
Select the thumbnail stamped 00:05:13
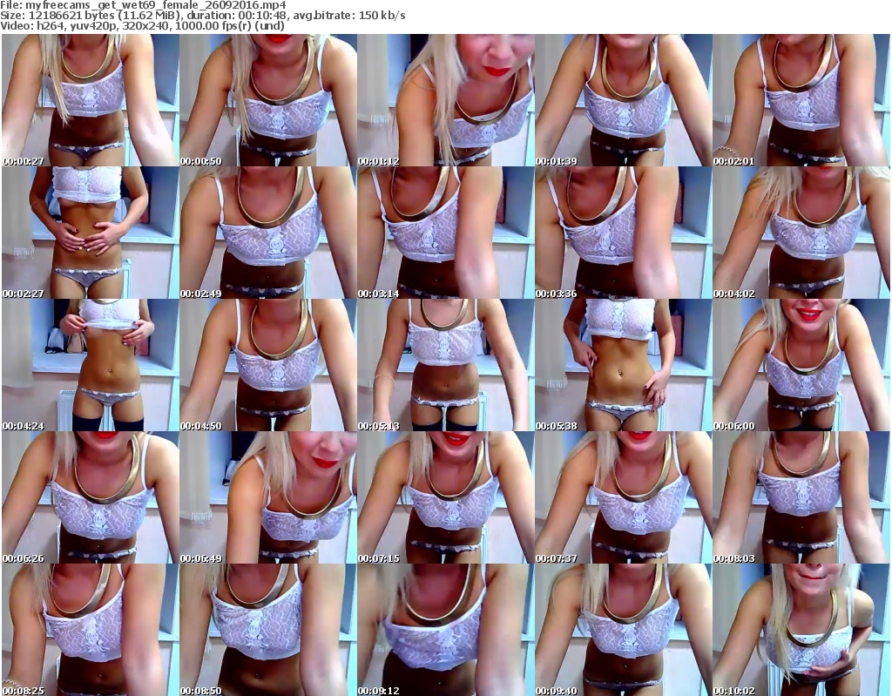click(446, 365)
